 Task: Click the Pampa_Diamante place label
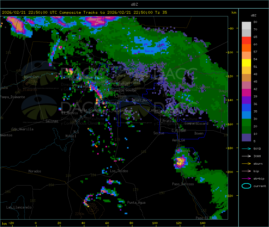pyautogui.click(x=13, y=97)
